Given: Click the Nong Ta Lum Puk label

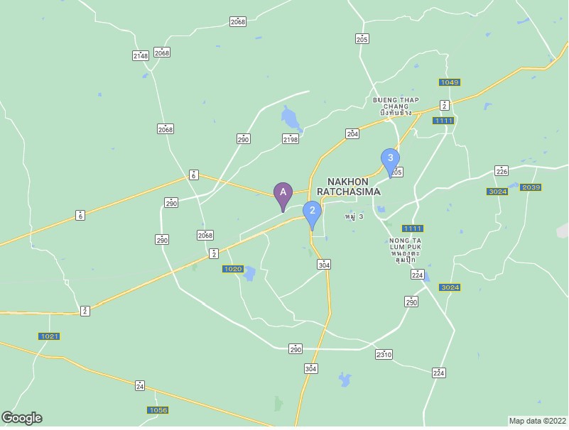Looking at the screenshot, I should 406,250.
